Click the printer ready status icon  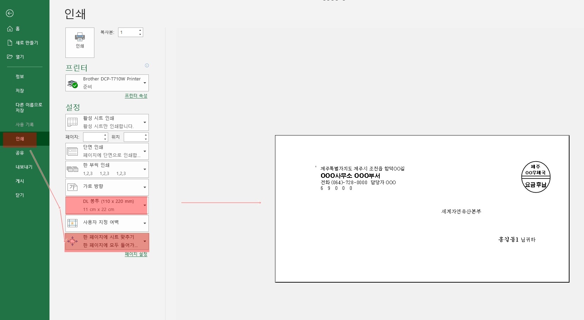point(72,84)
